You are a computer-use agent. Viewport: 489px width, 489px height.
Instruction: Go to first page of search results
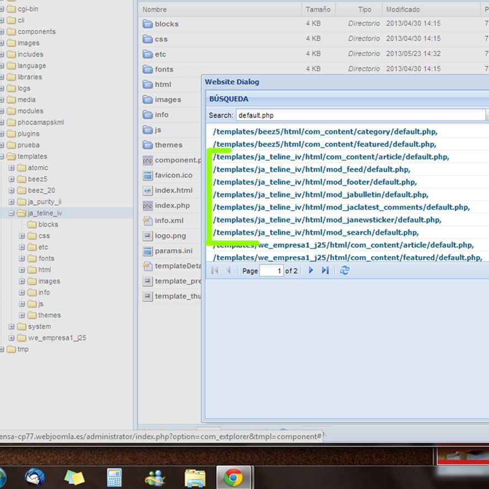coord(215,270)
